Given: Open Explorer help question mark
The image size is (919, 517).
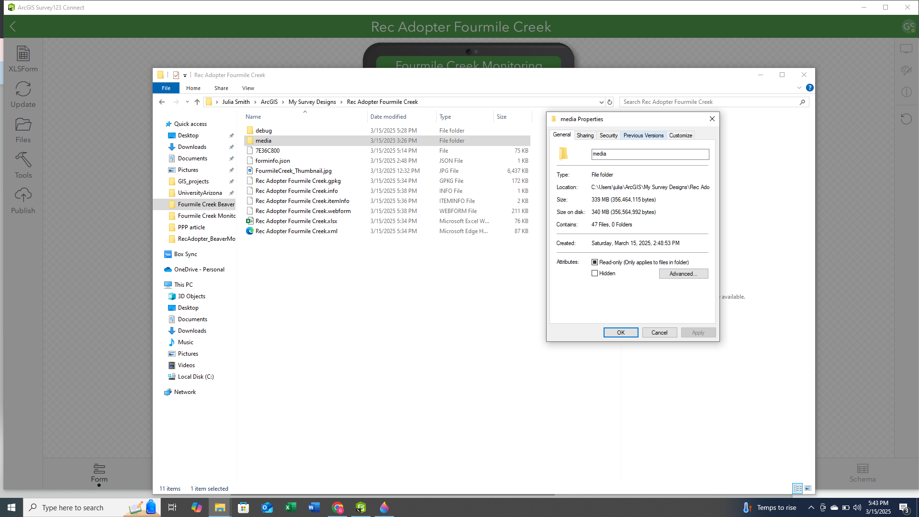Looking at the screenshot, I should [x=809, y=88].
